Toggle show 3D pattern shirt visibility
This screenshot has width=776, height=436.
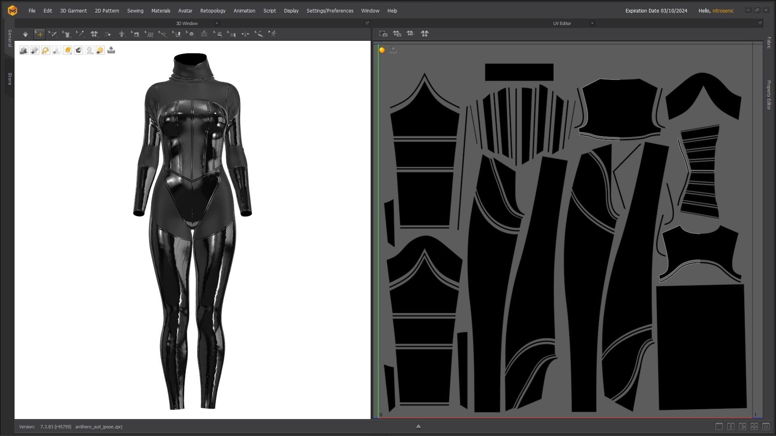[35, 50]
